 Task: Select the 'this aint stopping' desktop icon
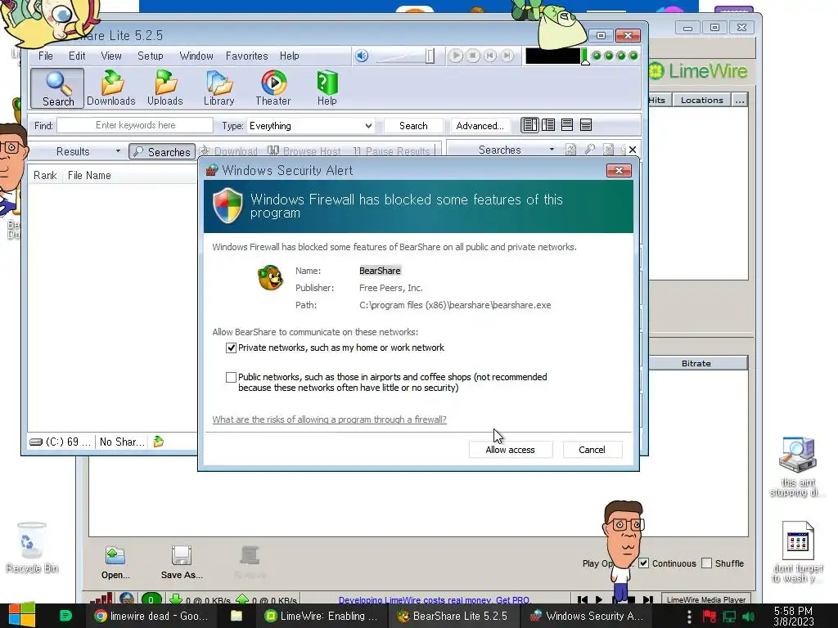(797, 466)
